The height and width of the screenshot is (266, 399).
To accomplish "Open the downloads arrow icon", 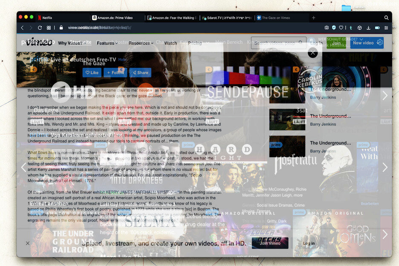I will (x=368, y=28).
